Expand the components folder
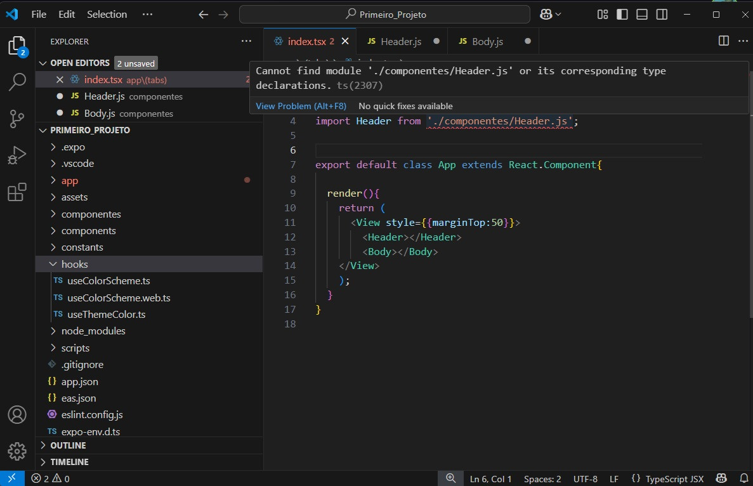Screen dimensions: 753x486 [149, 231]
